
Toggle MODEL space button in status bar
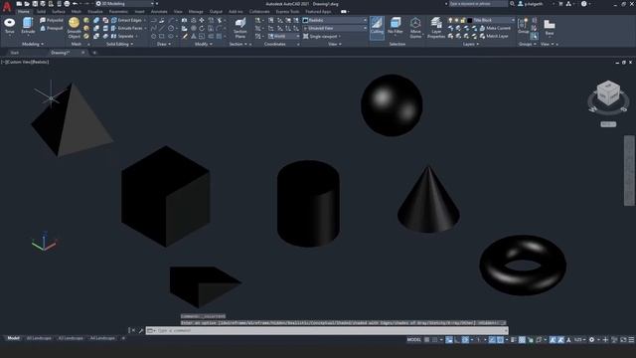pos(413,340)
